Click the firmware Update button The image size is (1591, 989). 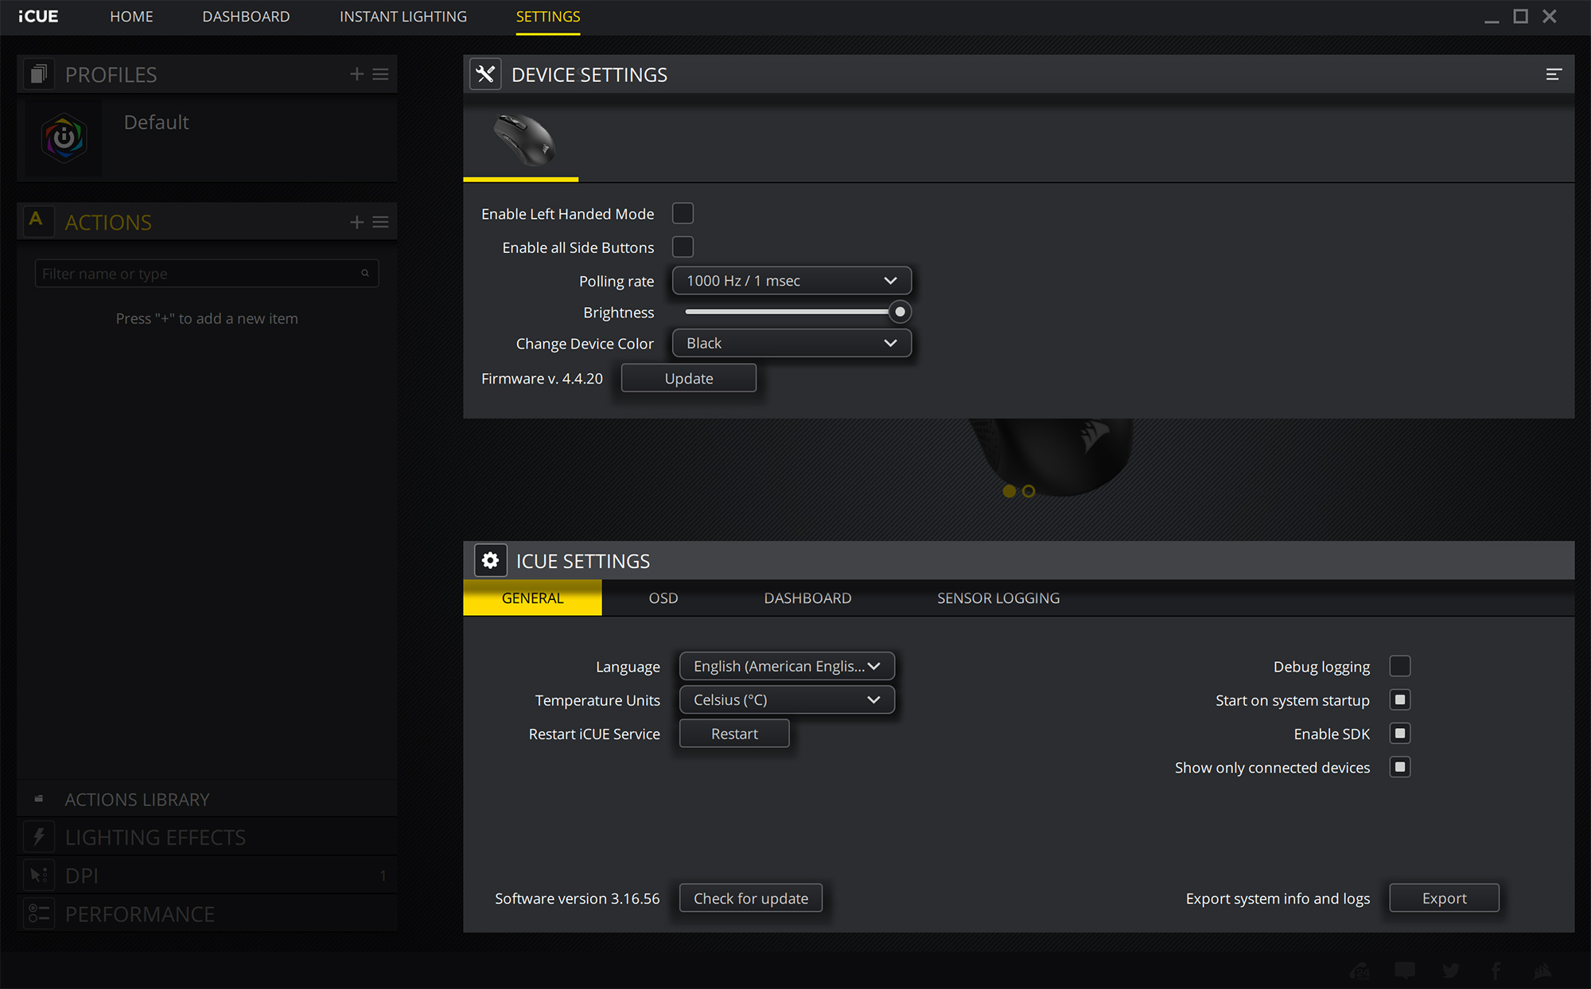pyautogui.click(x=688, y=379)
